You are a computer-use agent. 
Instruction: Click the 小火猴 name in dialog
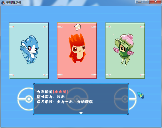click(x=60, y=92)
